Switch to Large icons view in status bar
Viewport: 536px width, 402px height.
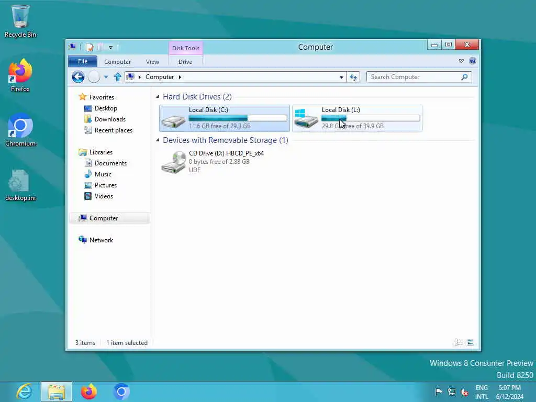point(471,342)
